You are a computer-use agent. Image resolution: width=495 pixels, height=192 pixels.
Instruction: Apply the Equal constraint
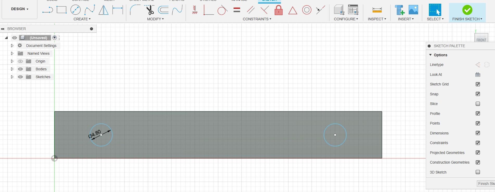point(237,10)
